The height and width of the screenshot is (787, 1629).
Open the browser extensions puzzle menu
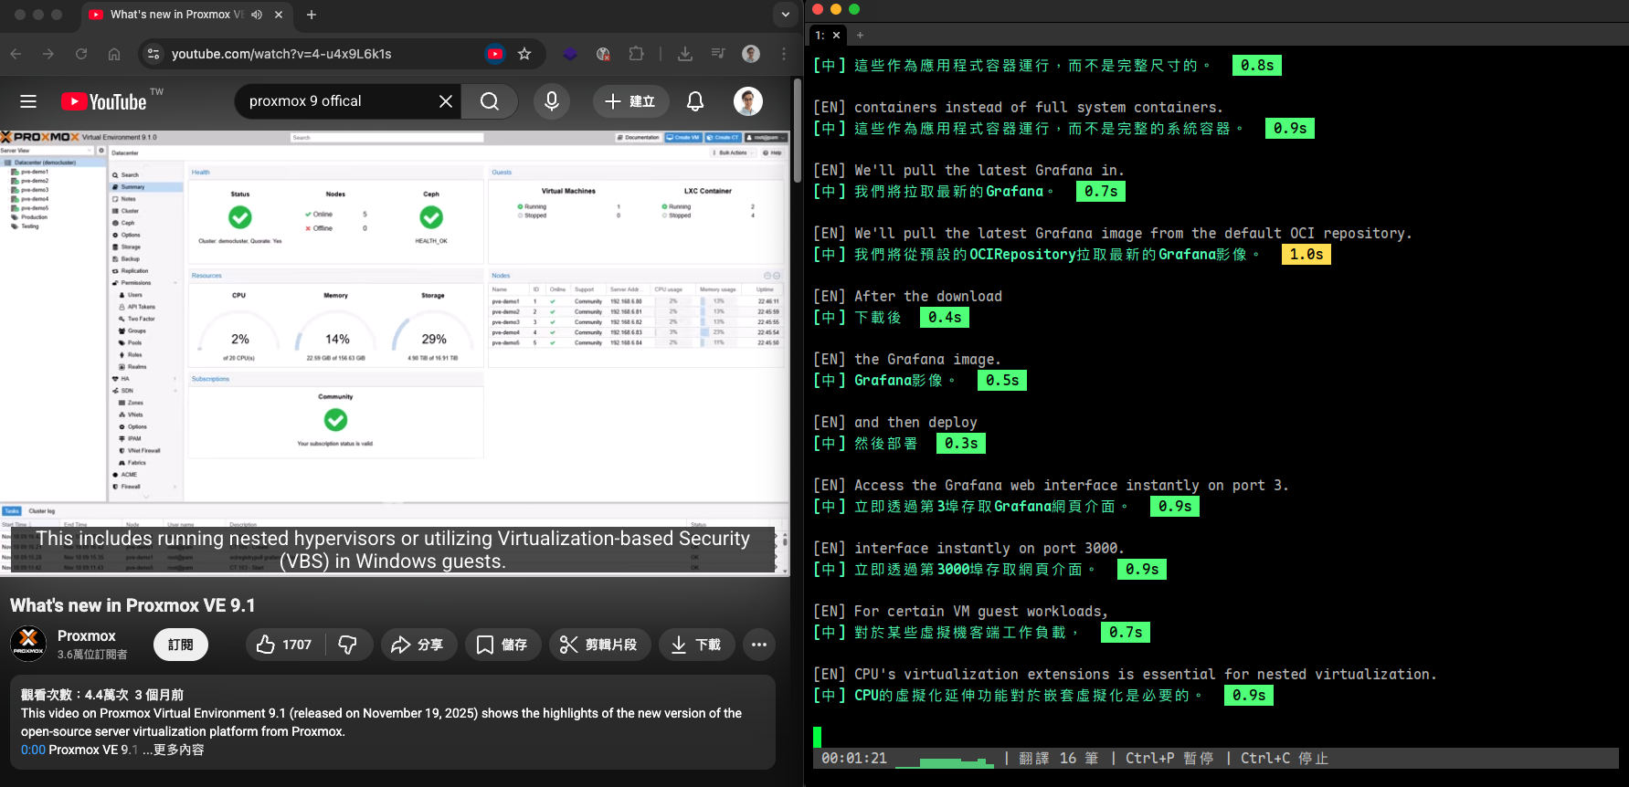pyautogui.click(x=637, y=54)
